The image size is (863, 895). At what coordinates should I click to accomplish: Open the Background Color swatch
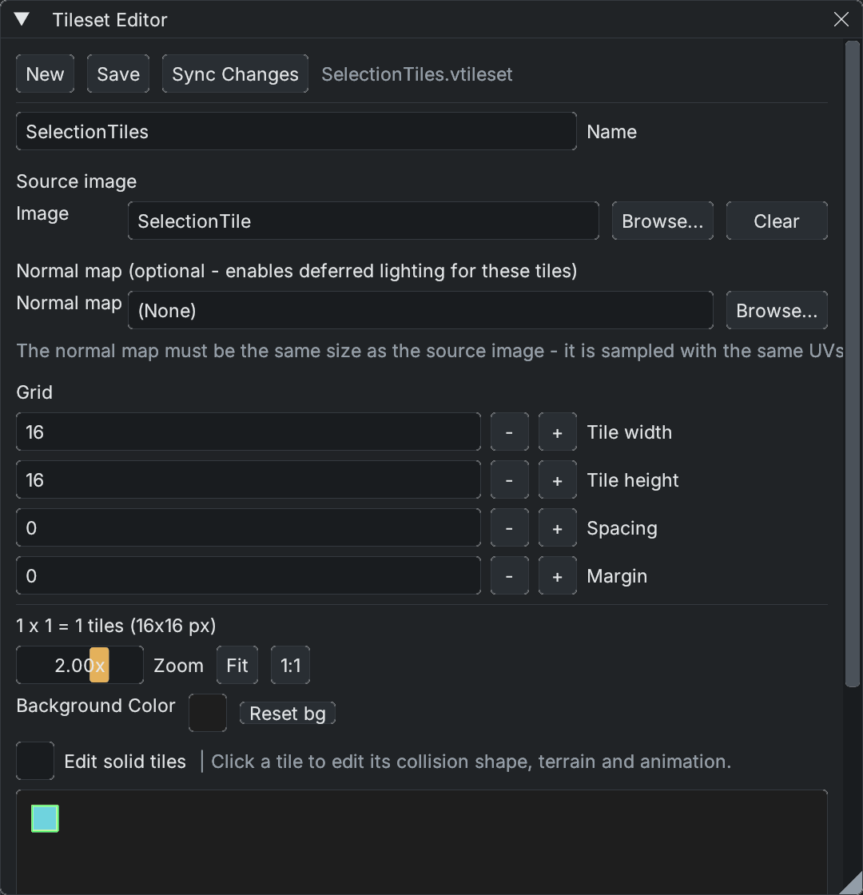[x=207, y=713]
